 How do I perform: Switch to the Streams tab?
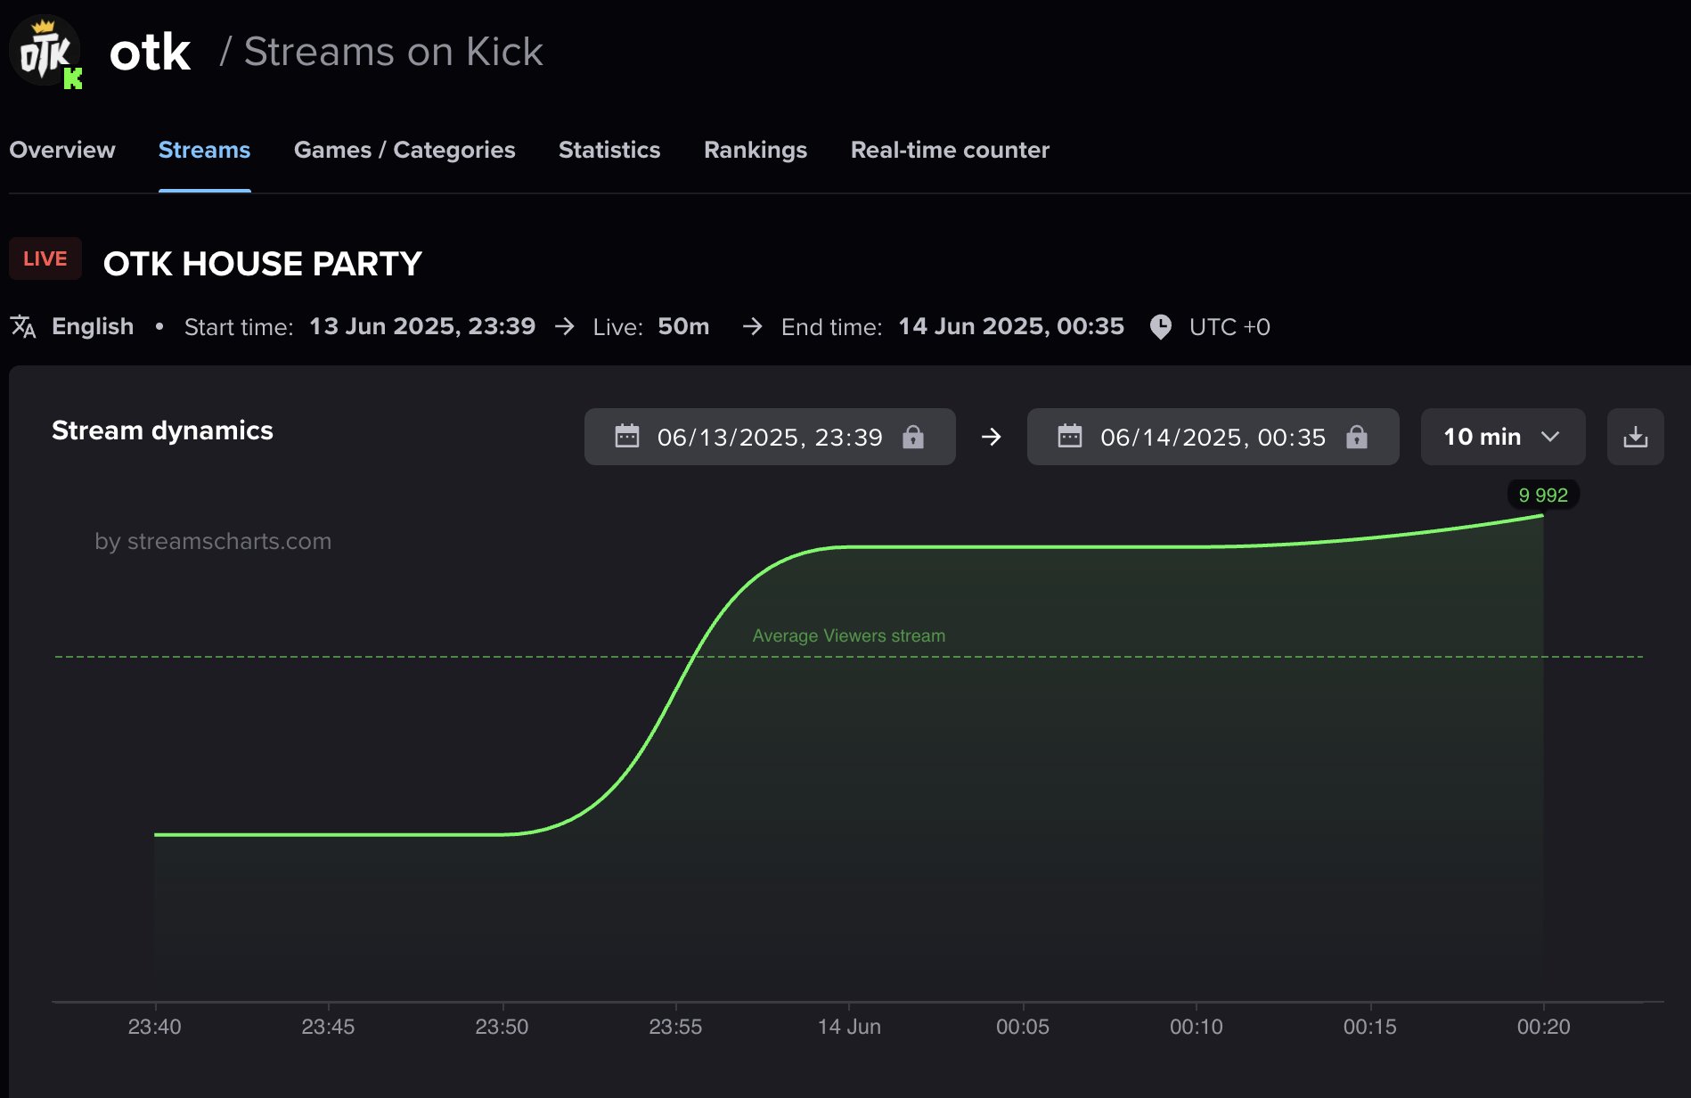tap(204, 150)
